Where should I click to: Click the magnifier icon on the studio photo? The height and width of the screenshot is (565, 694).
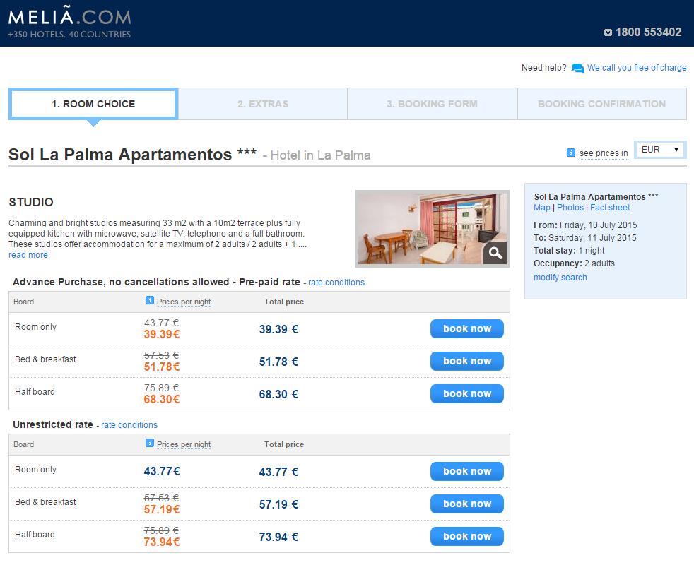[x=495, y=253]
